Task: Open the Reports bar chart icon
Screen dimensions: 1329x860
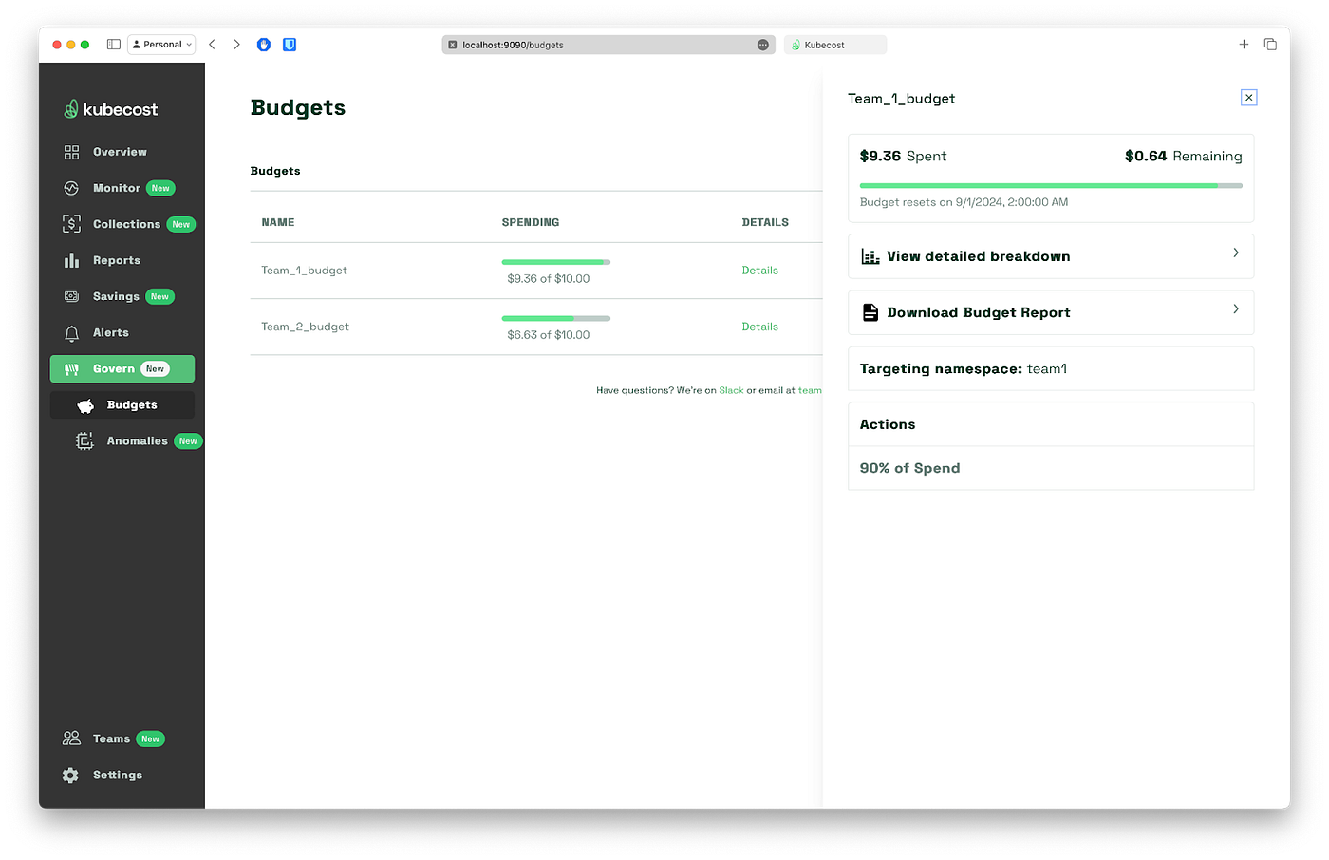Action: [71, 260]
